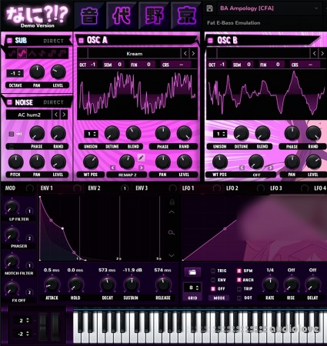Toggle the LFO BPM checkbox
This screenshot has width=327, height=346.
tap(239, 271)
